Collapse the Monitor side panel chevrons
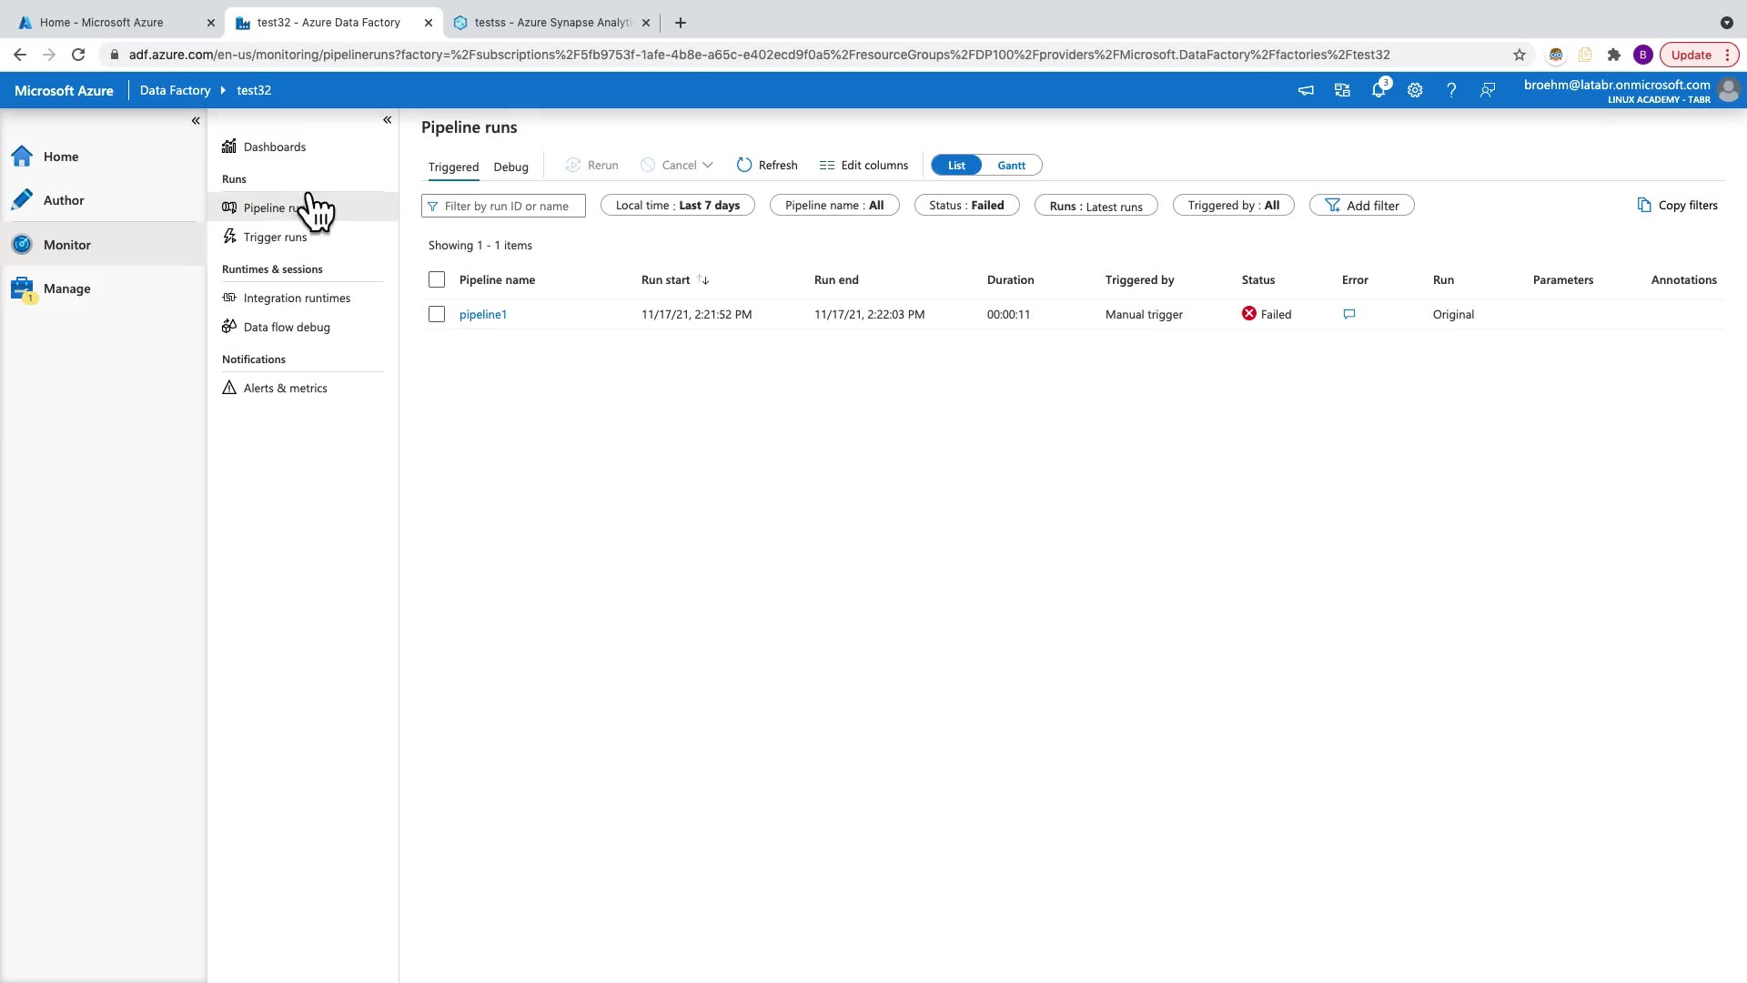Image resolution: width=1747 pixels, height=983 pixels. pyautogui.click(x=387, y=120)
